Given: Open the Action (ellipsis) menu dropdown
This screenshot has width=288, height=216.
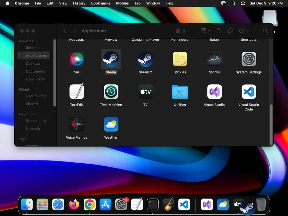Looking at the screenshot, I should [x=244, y=31].
